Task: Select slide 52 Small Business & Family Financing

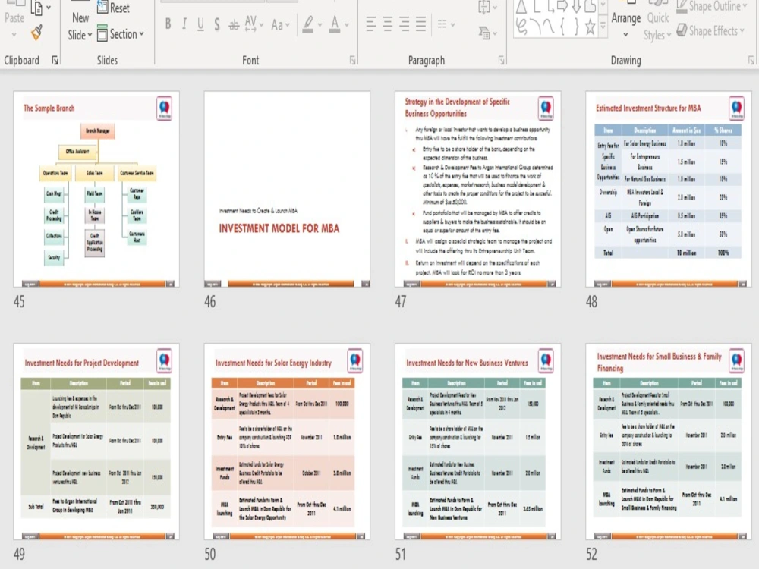Action: [669, 442]
